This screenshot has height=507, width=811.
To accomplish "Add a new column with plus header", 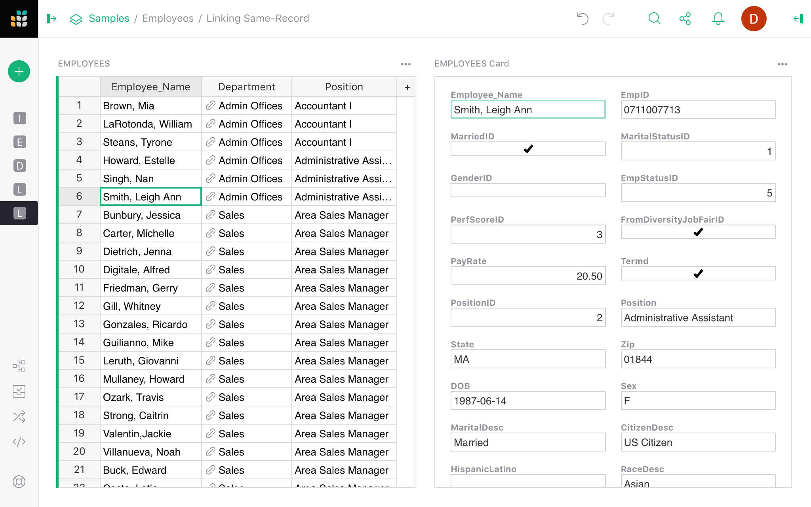I will click(407, 87).
